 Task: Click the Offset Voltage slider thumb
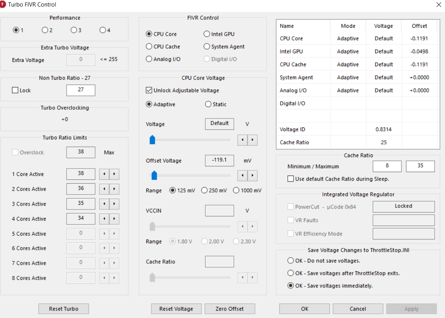[154, 175]
